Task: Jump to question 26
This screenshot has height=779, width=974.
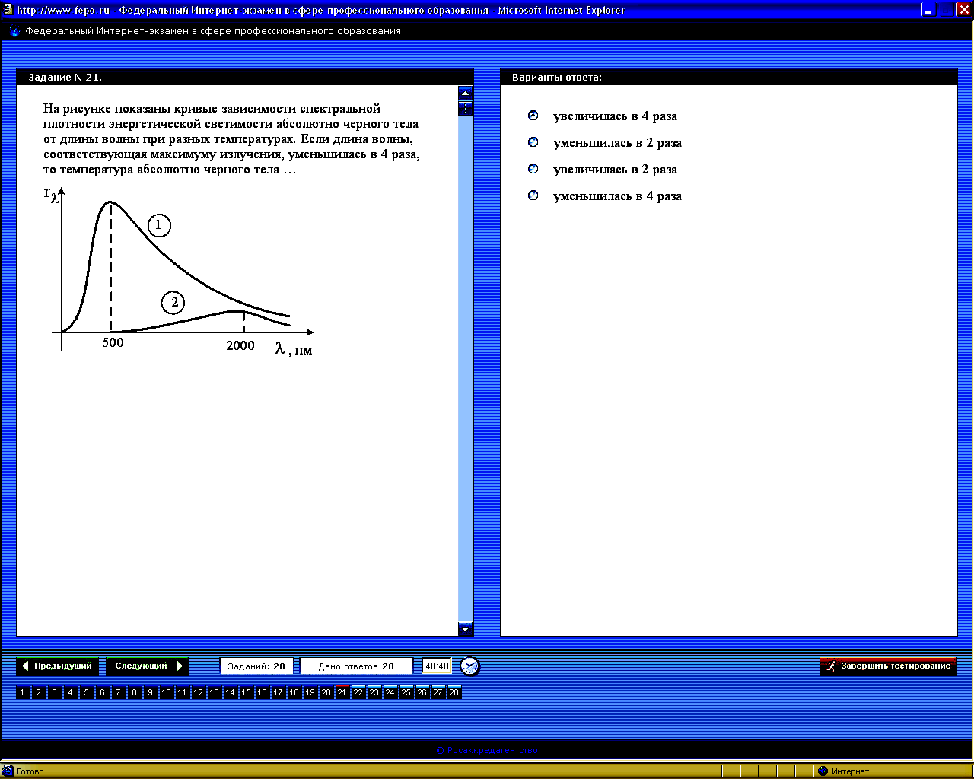Action: pos(422,692)
